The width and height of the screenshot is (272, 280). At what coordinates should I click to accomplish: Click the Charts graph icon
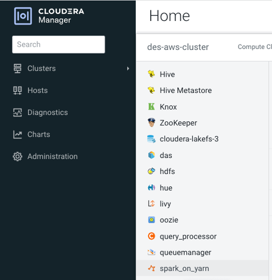pos(17,134)
